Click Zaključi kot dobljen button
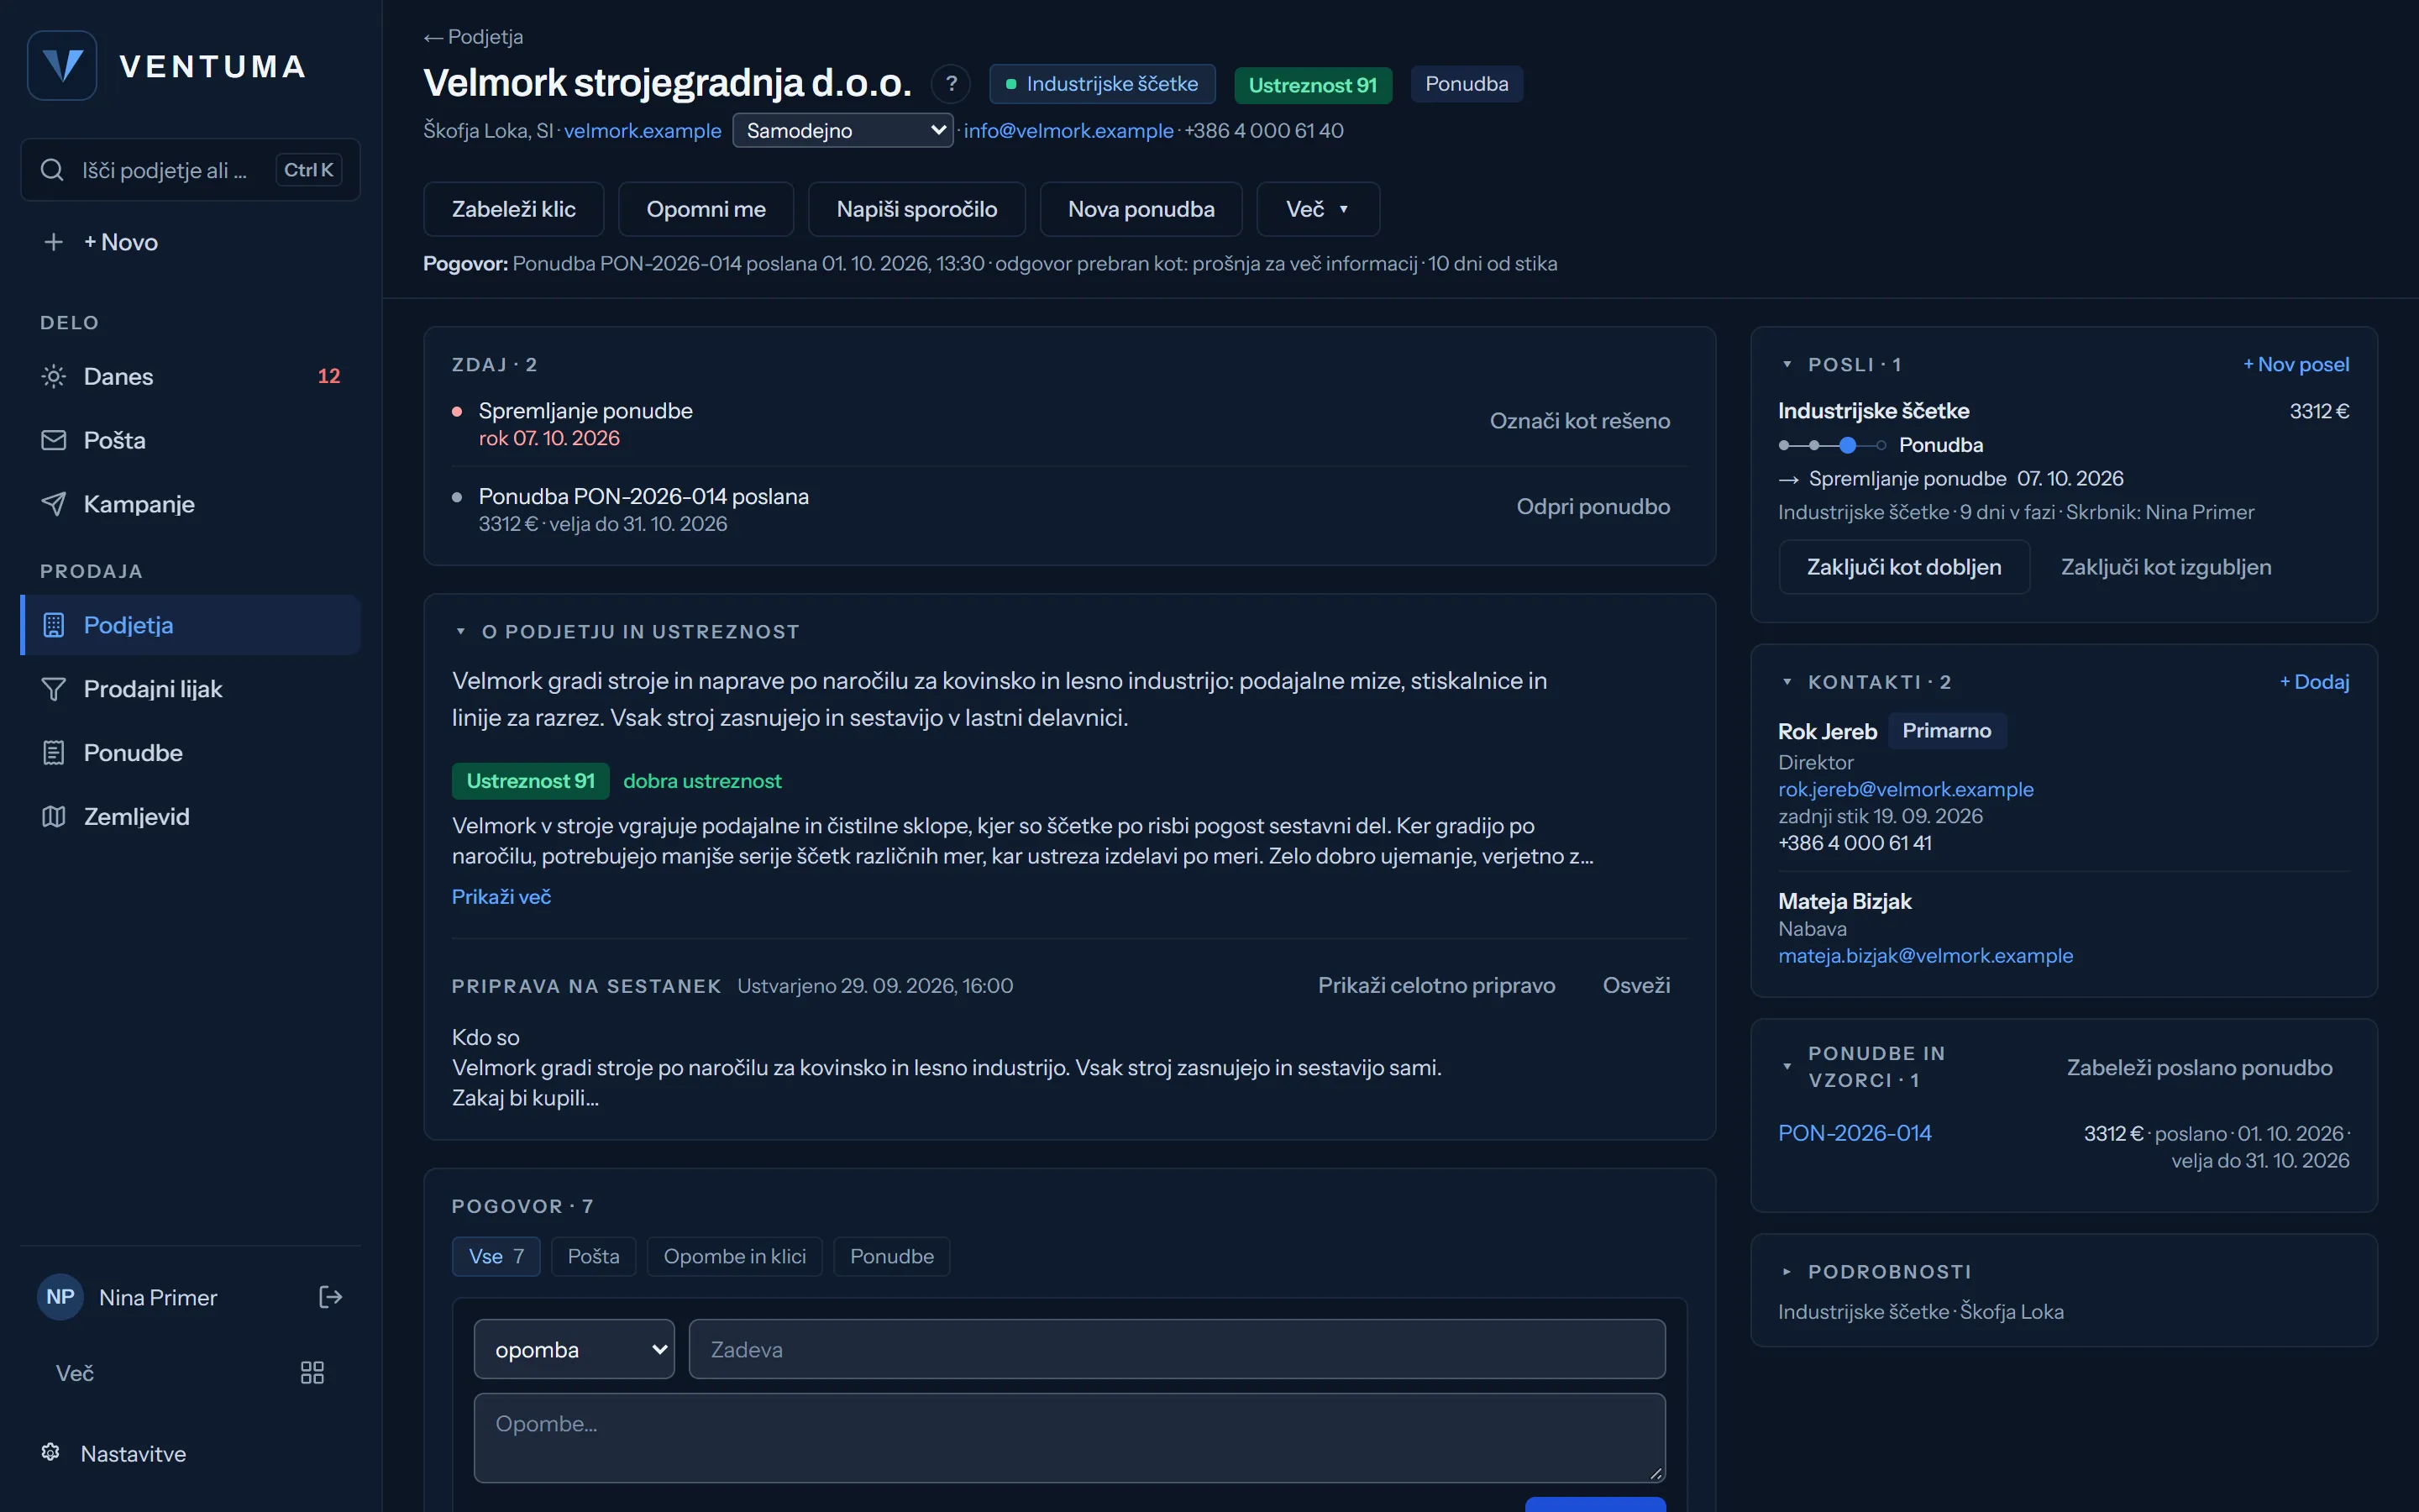The height and width of the screenshot is (1512, 2419). point(1904,567)
